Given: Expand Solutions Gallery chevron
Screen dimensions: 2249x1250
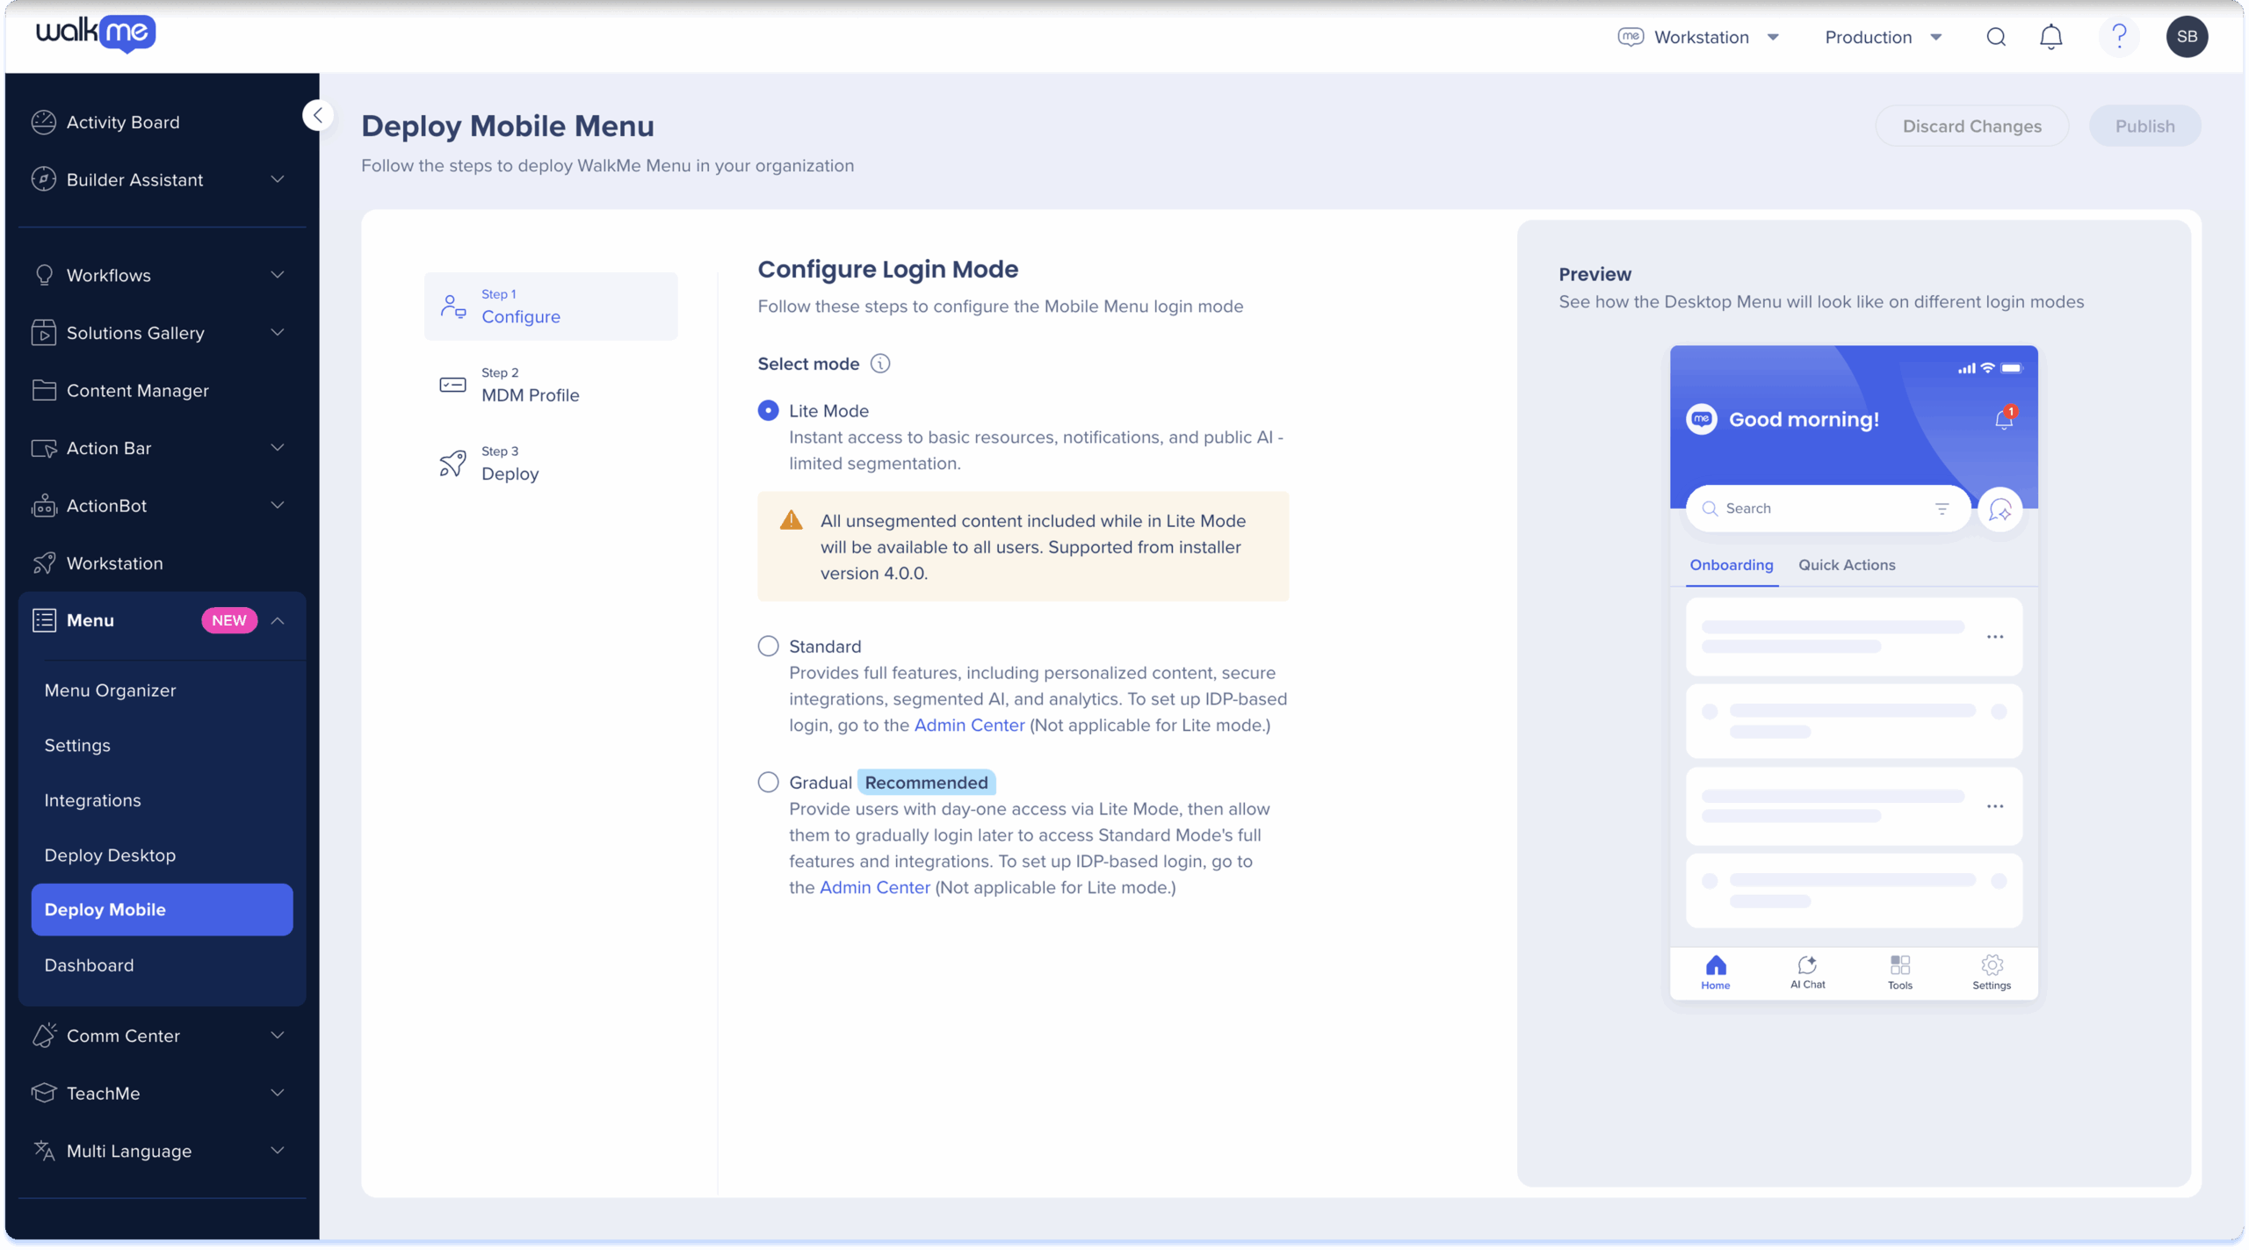Looking at the screenshot, I should pos(278,333).
